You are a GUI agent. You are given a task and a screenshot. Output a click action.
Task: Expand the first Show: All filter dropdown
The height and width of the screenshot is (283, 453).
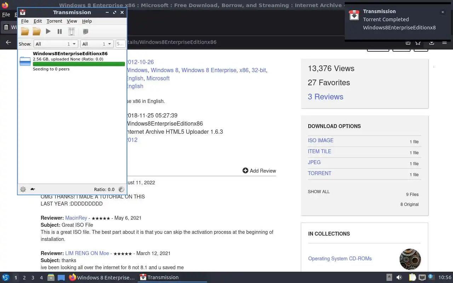click(56, 44)
